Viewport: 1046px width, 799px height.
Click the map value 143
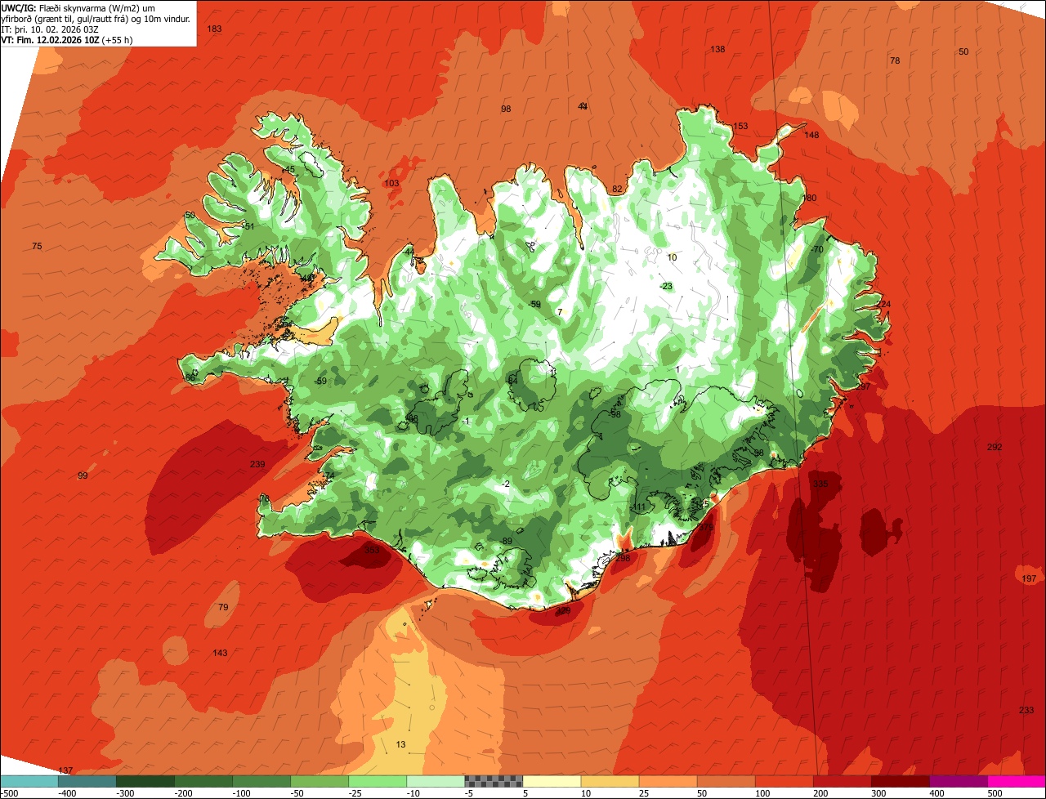tap(220, 653)
